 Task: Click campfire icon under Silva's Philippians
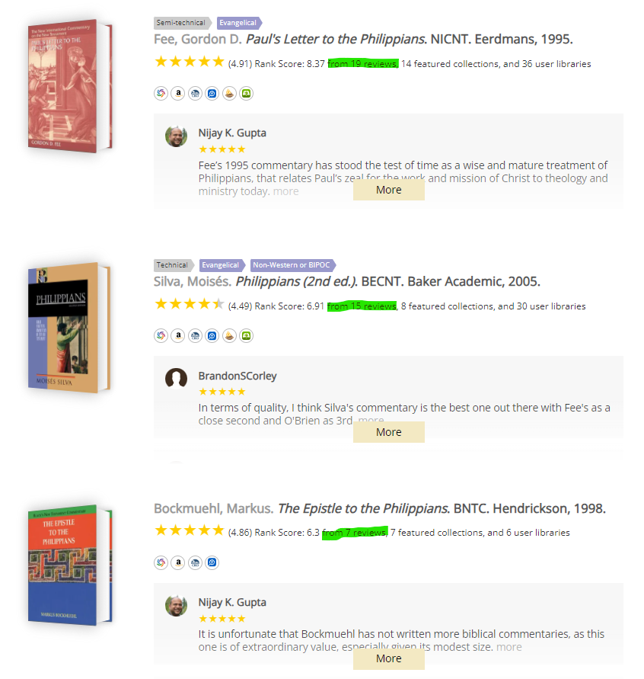point(229,335)
